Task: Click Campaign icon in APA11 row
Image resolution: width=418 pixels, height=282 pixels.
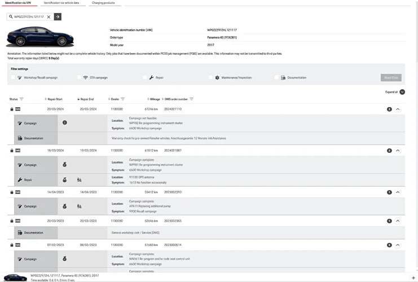Action: coord(20,206)
